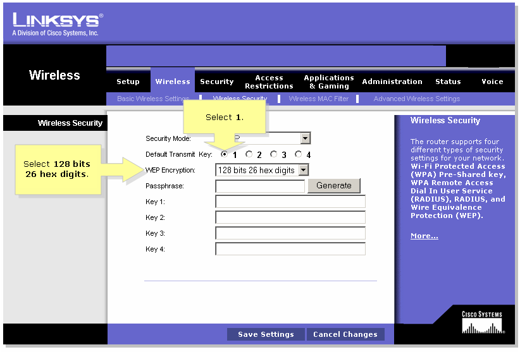Select Default Transmit Key 3 radio button
Image resolution: width=520 pixels, height=352 pixels.
(273, 154)
